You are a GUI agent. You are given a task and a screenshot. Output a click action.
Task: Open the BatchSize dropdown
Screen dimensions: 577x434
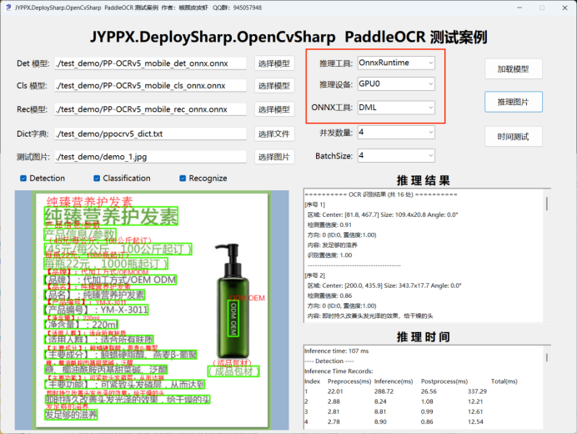tap(395, 155)
